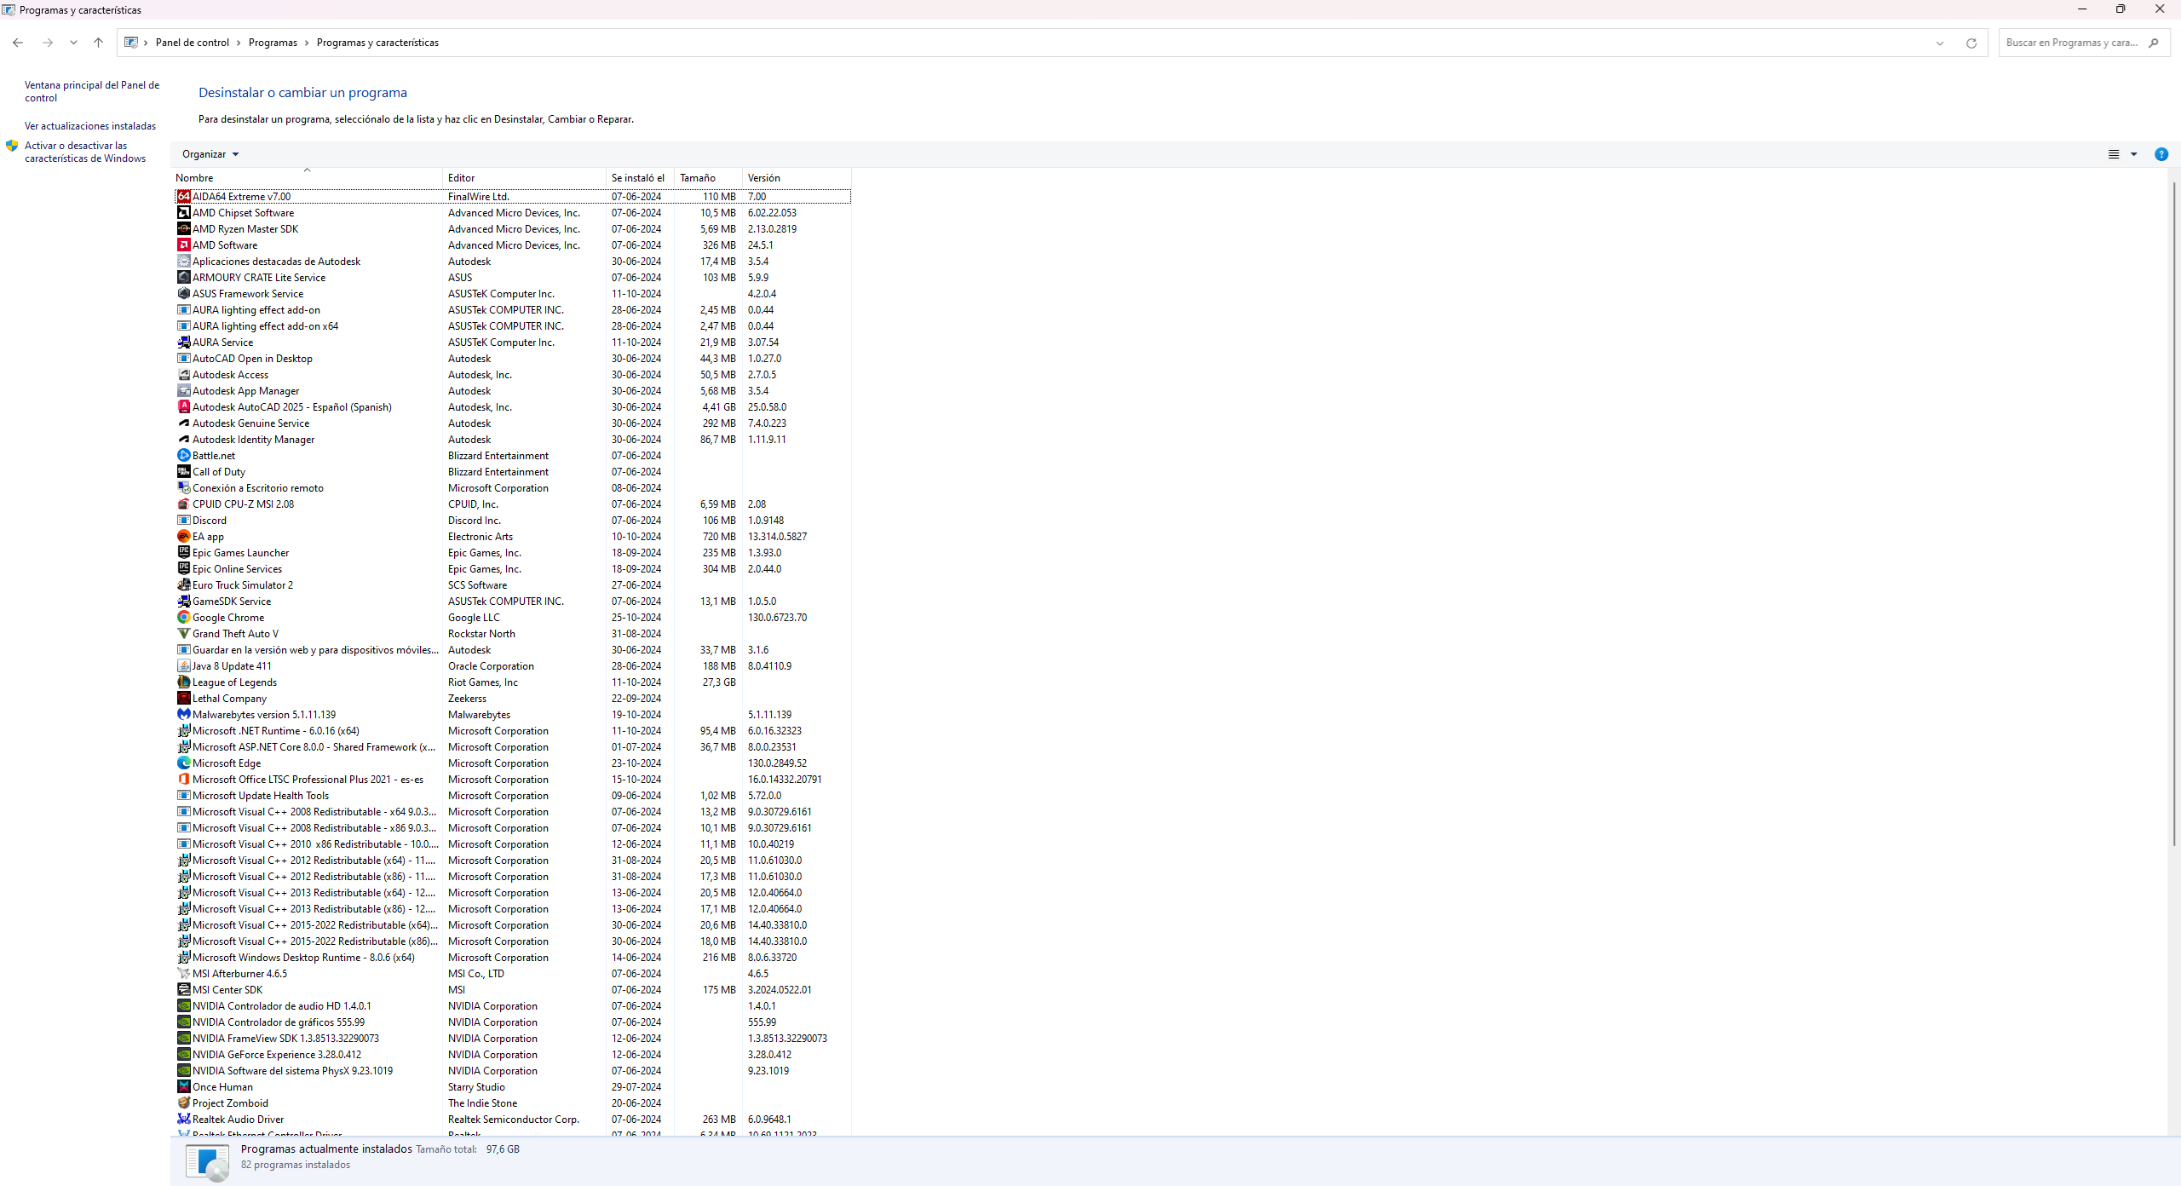Open Ver actualizaciones instaladas link
Image resolution: width=2181 pixels, height=1186 pixels.
tap(90, 126)
